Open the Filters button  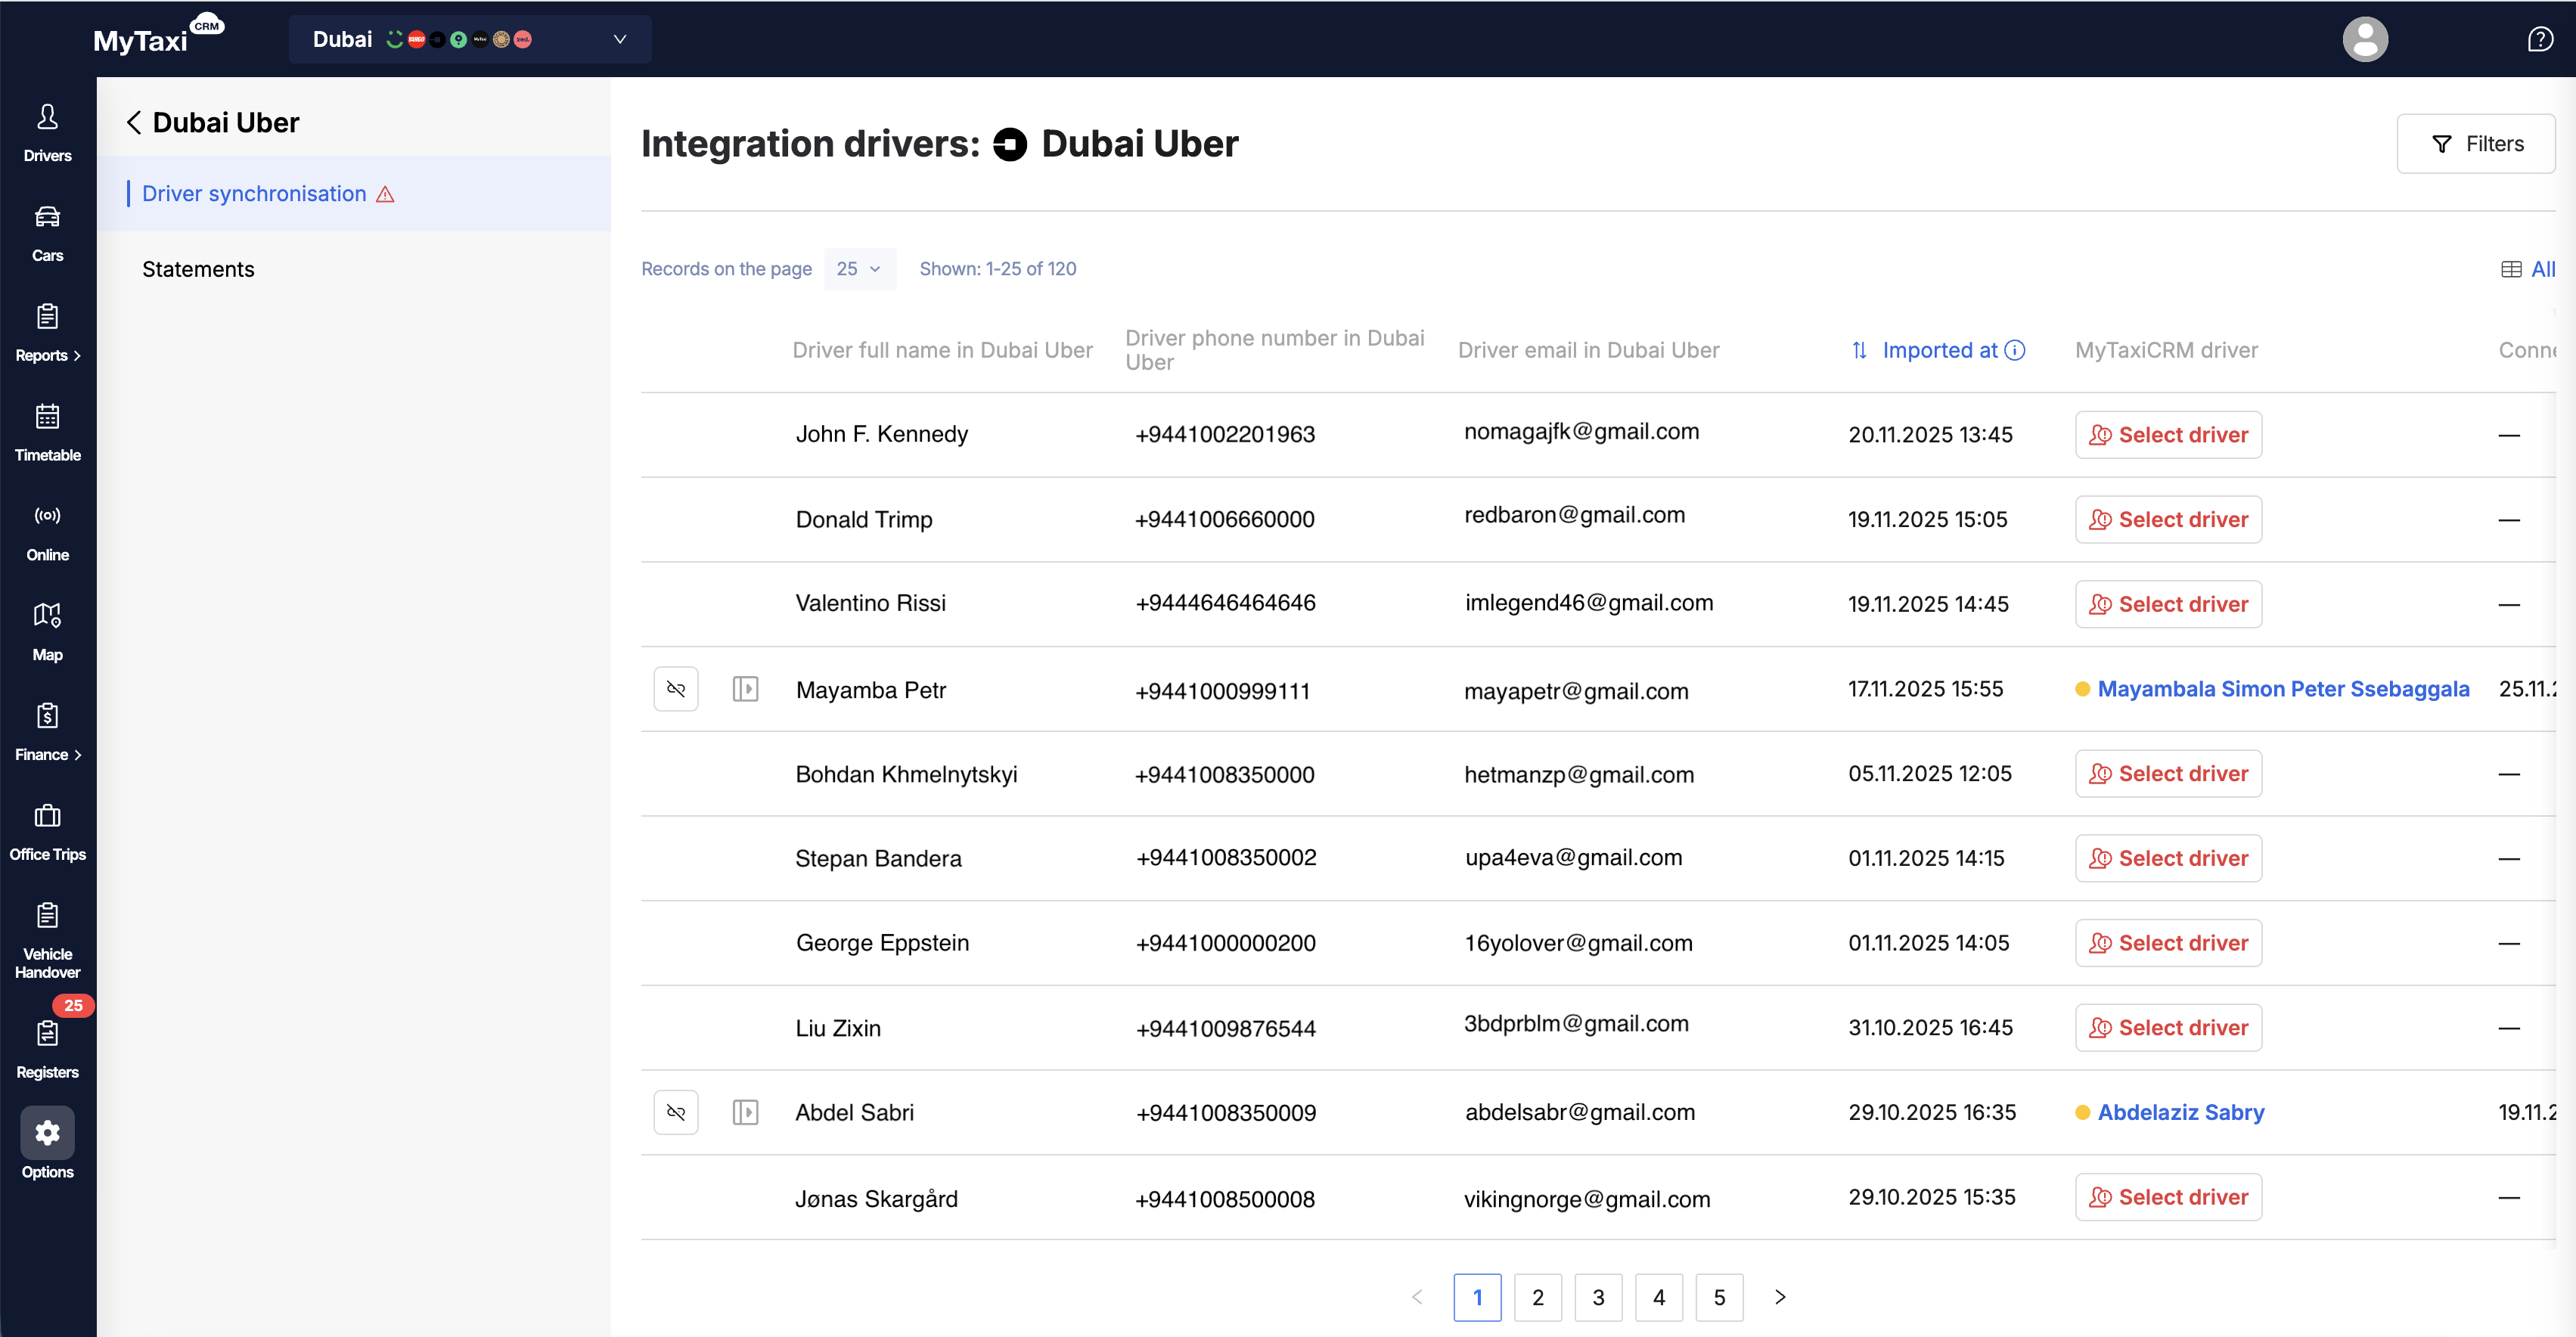point(2476,144)
